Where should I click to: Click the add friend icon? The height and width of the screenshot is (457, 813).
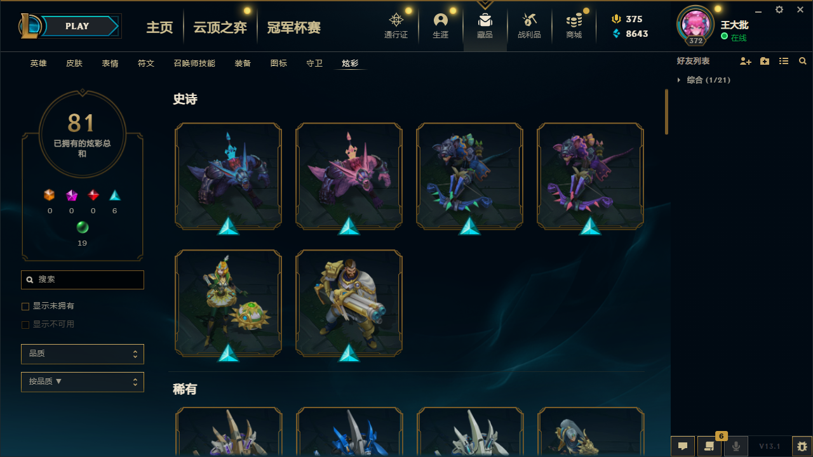746,61
